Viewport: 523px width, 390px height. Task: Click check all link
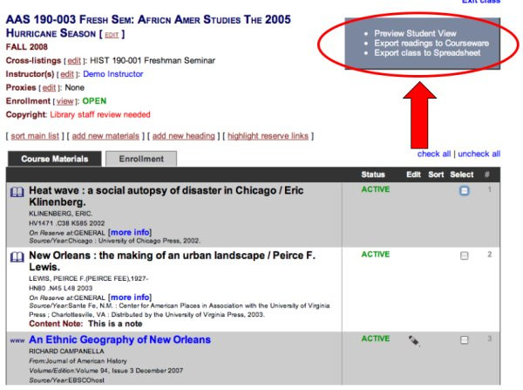point(435,154)
